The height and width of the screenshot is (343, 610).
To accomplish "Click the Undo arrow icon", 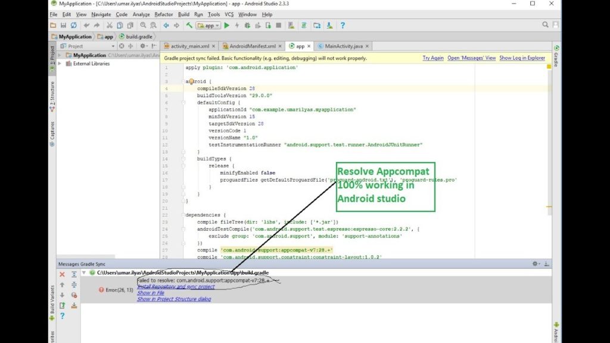I will pos(86,25).
